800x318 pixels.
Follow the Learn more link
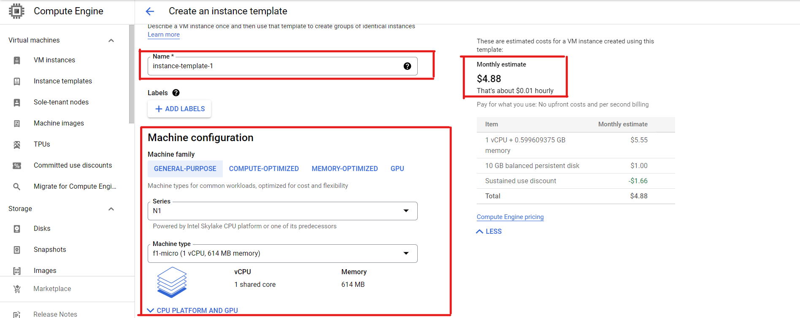coord(164,35)
